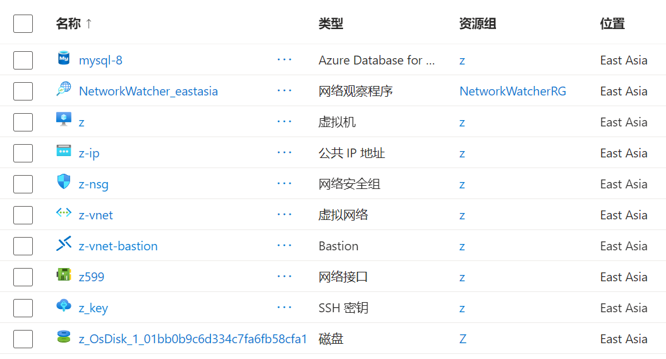
Task: Sort by the 资源组 column header
Action: [478, 23]
